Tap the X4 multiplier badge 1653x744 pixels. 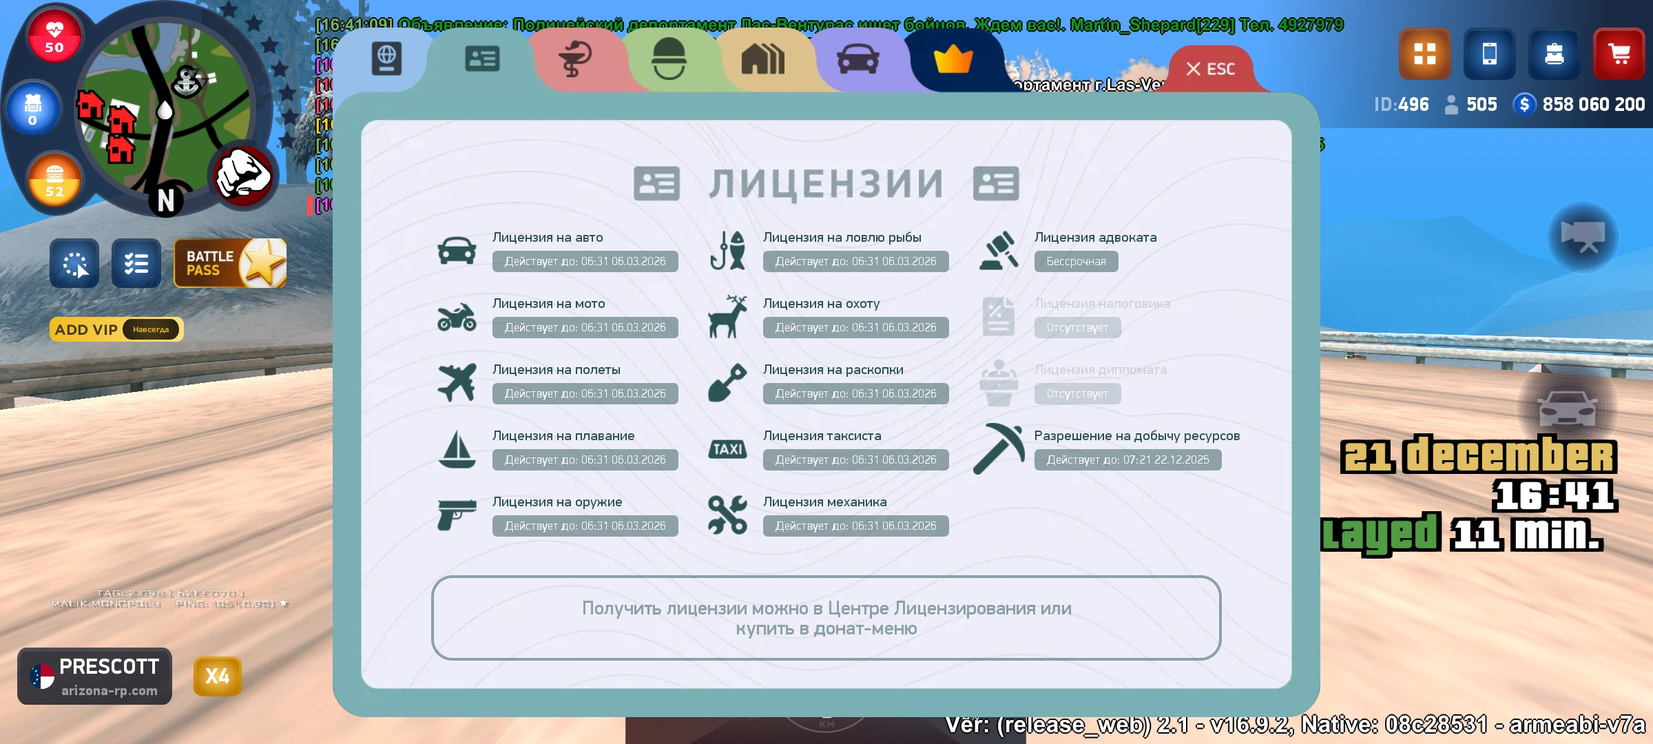pyautogui.click(x=217, y=676)
